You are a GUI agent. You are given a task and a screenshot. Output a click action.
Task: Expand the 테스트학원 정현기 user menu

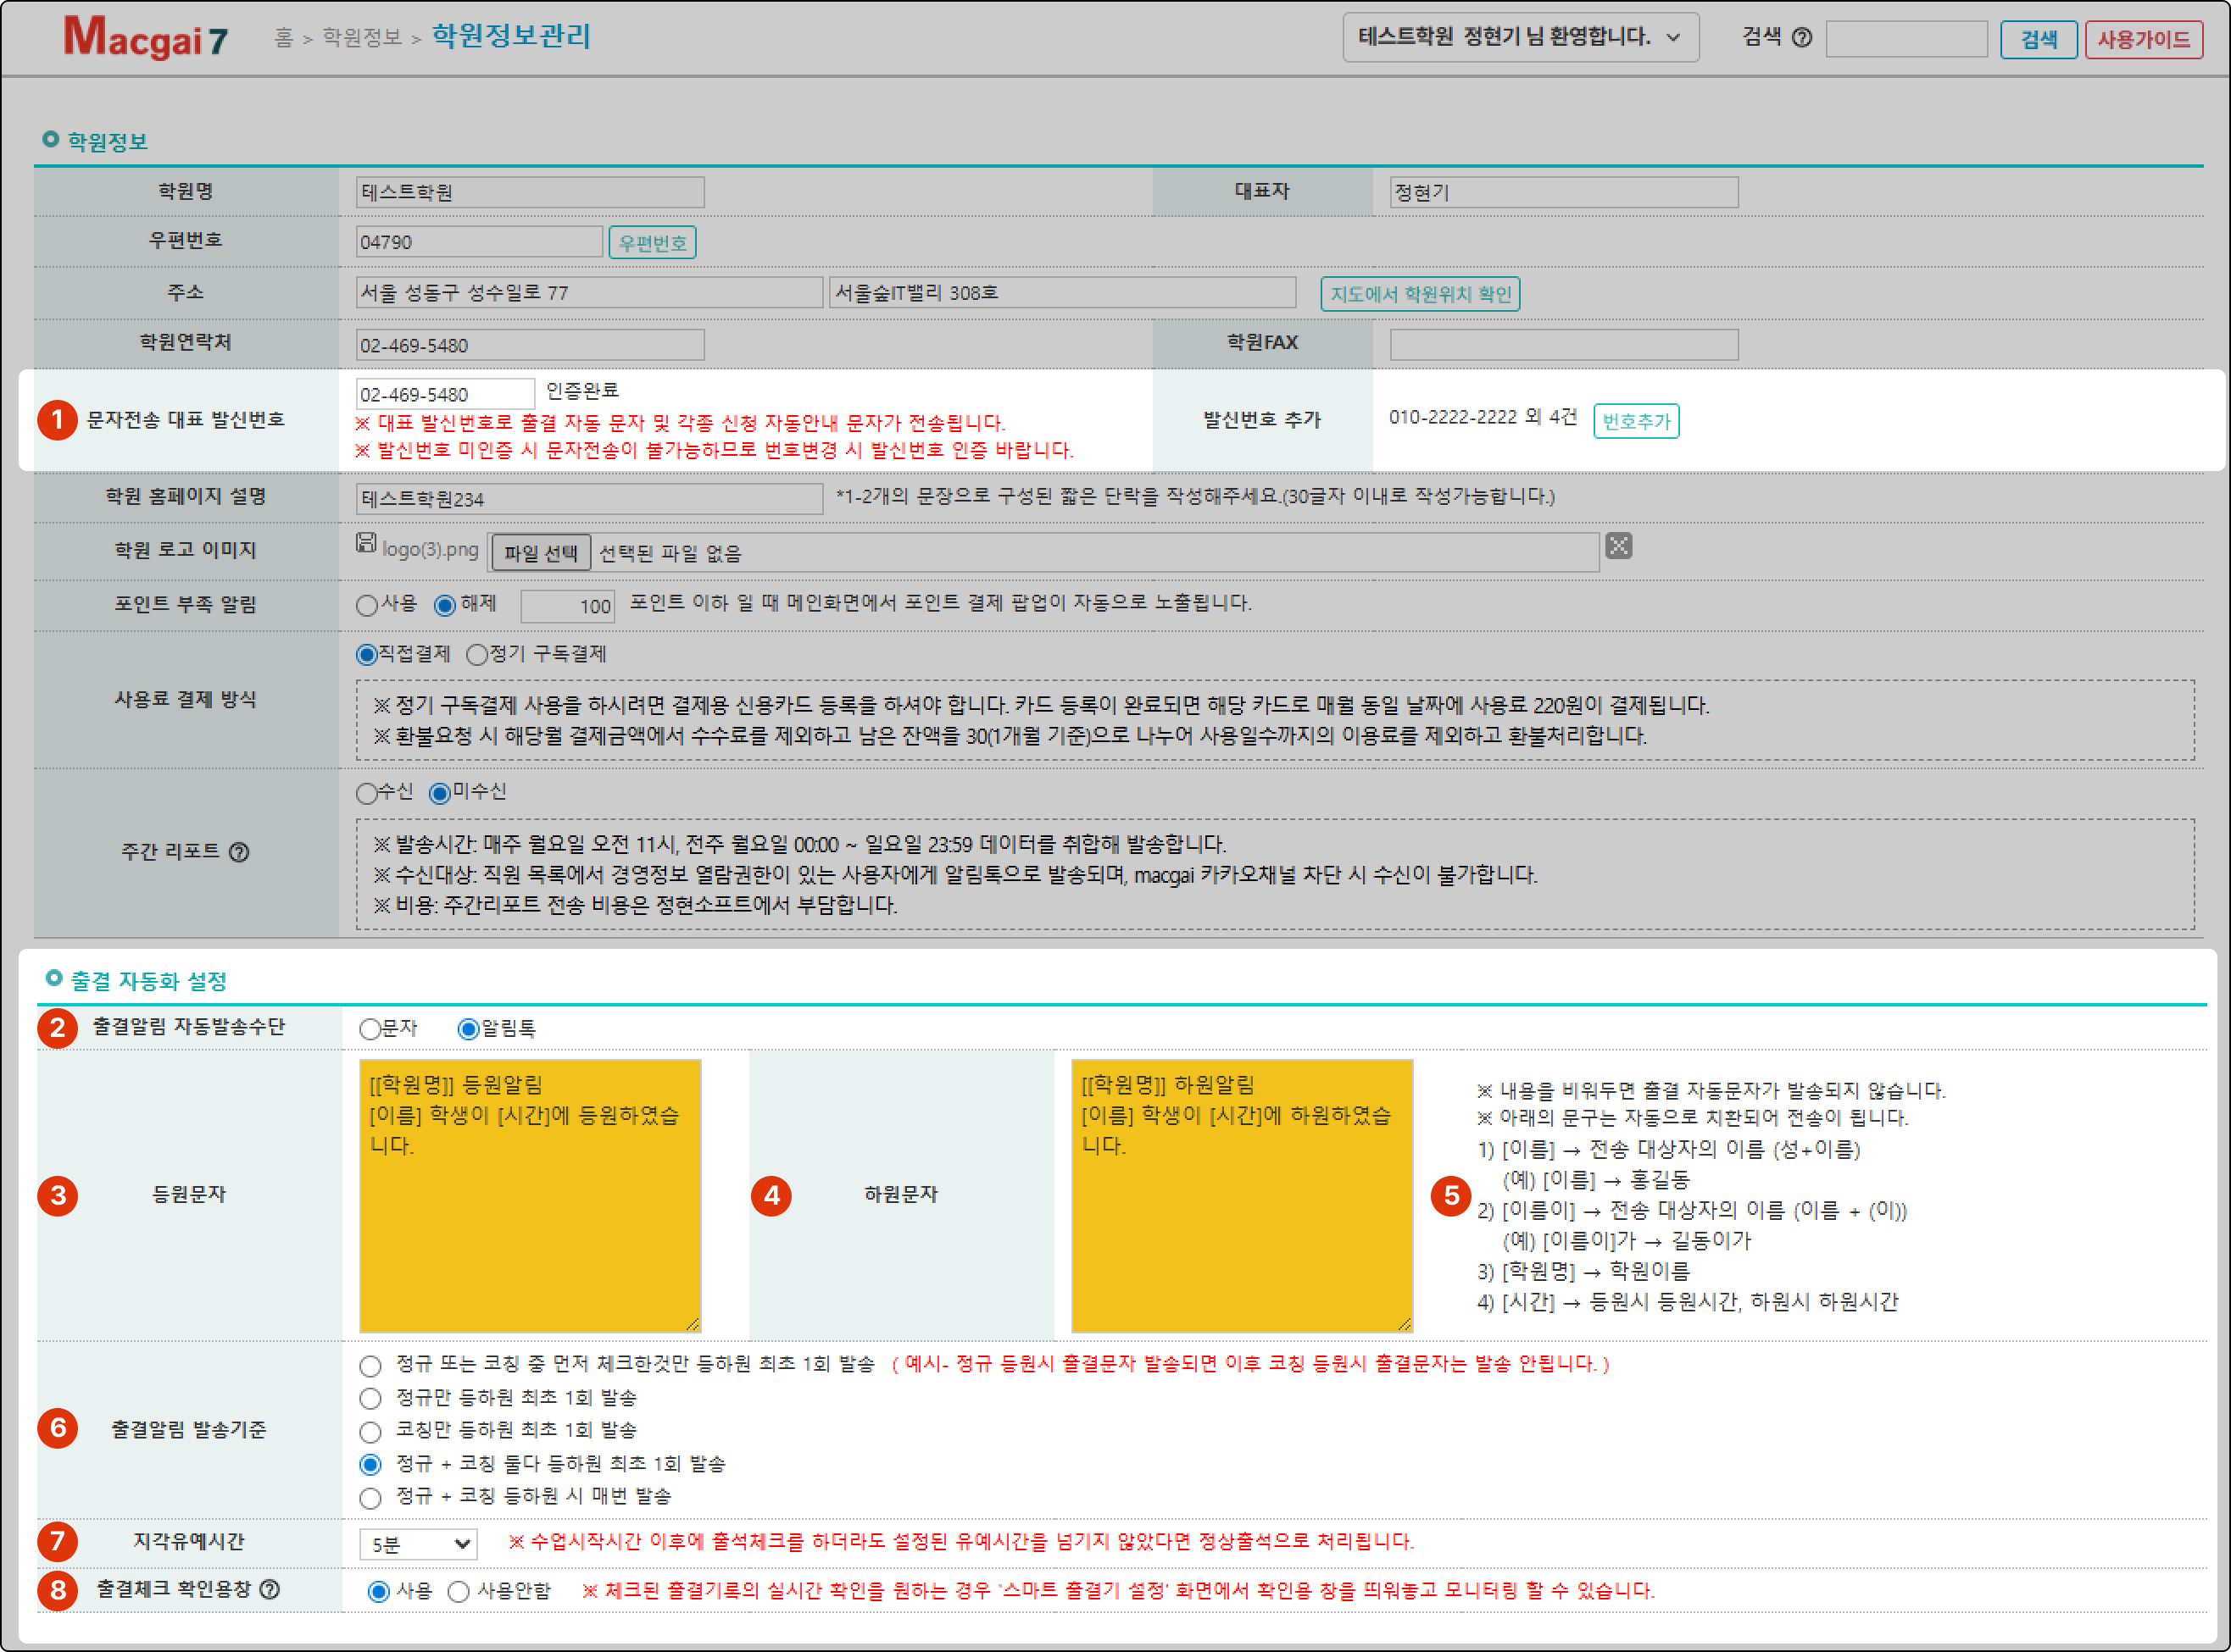(1520, 38)
